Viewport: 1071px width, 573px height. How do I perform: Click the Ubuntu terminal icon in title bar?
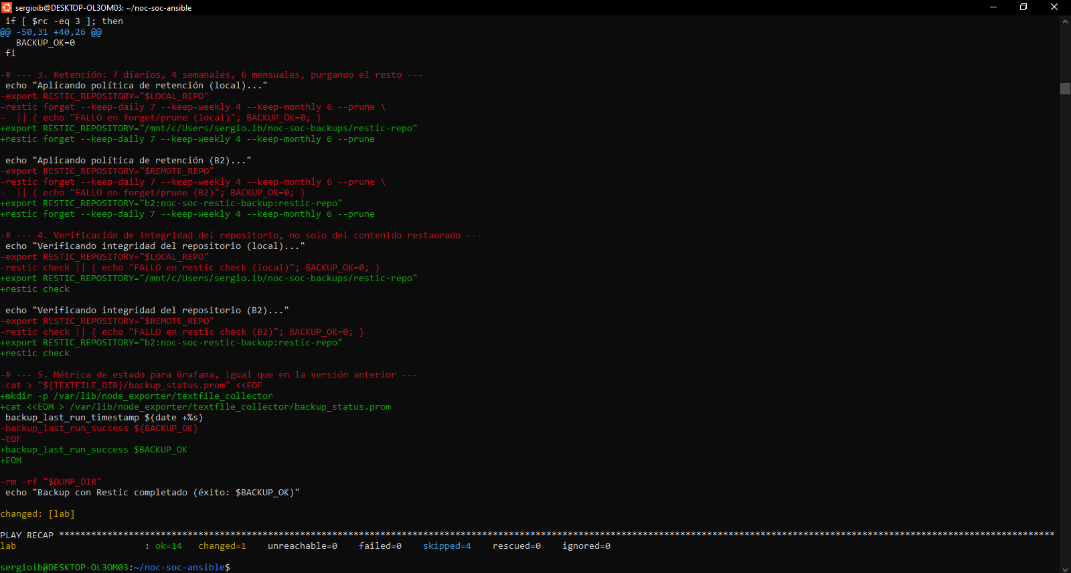7,7
